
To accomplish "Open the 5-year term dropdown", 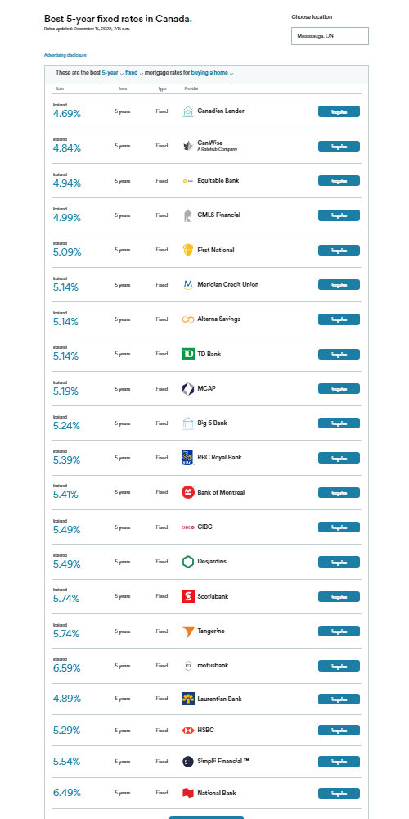I will (x=113, y=73).
